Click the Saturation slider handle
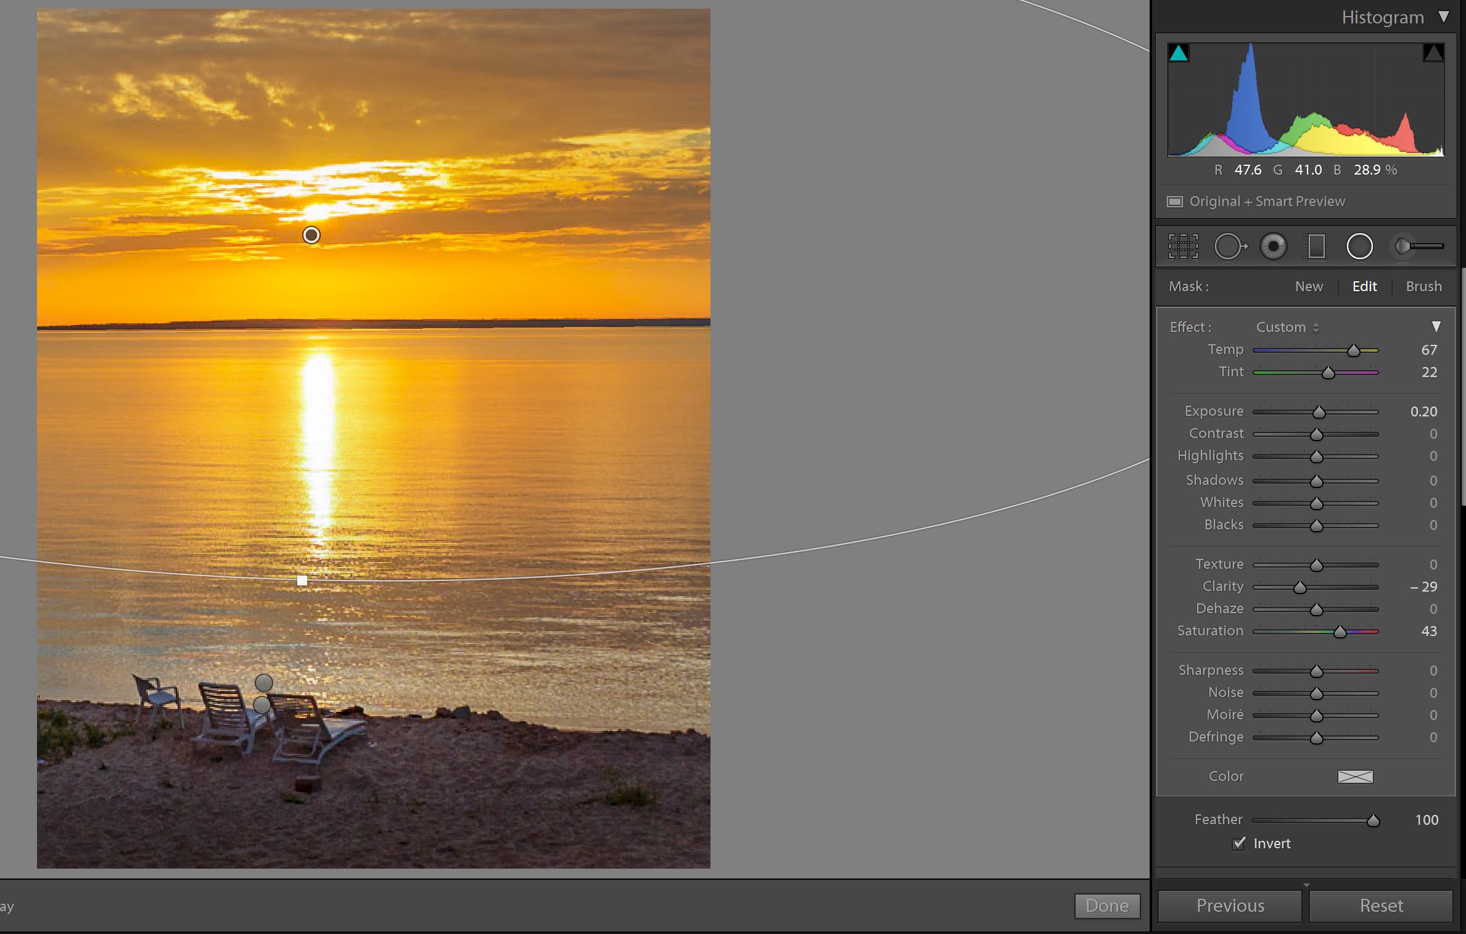The image size is (1466, 934). tap(1340, 632)
